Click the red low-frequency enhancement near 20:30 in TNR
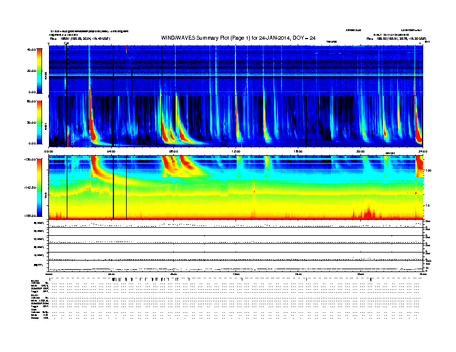 [368, 212]
